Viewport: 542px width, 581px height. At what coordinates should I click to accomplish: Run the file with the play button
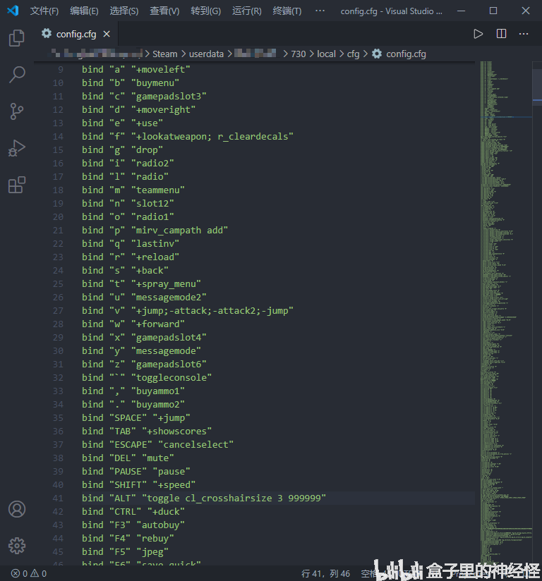[478, 34]
